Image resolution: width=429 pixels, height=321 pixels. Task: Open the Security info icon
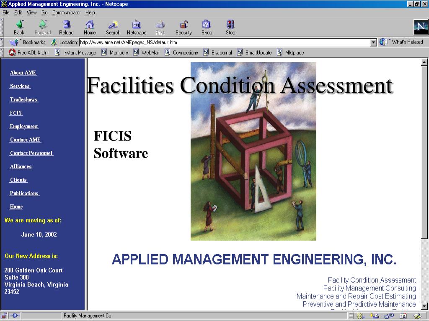pyautogui.click(x=183, y=25)
